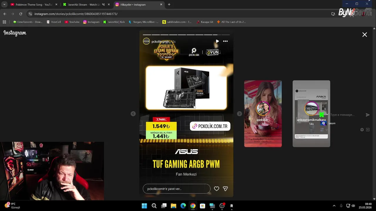Open All The Last of Us 2 bookmark
376x211 pixels.
coord(231,22)
